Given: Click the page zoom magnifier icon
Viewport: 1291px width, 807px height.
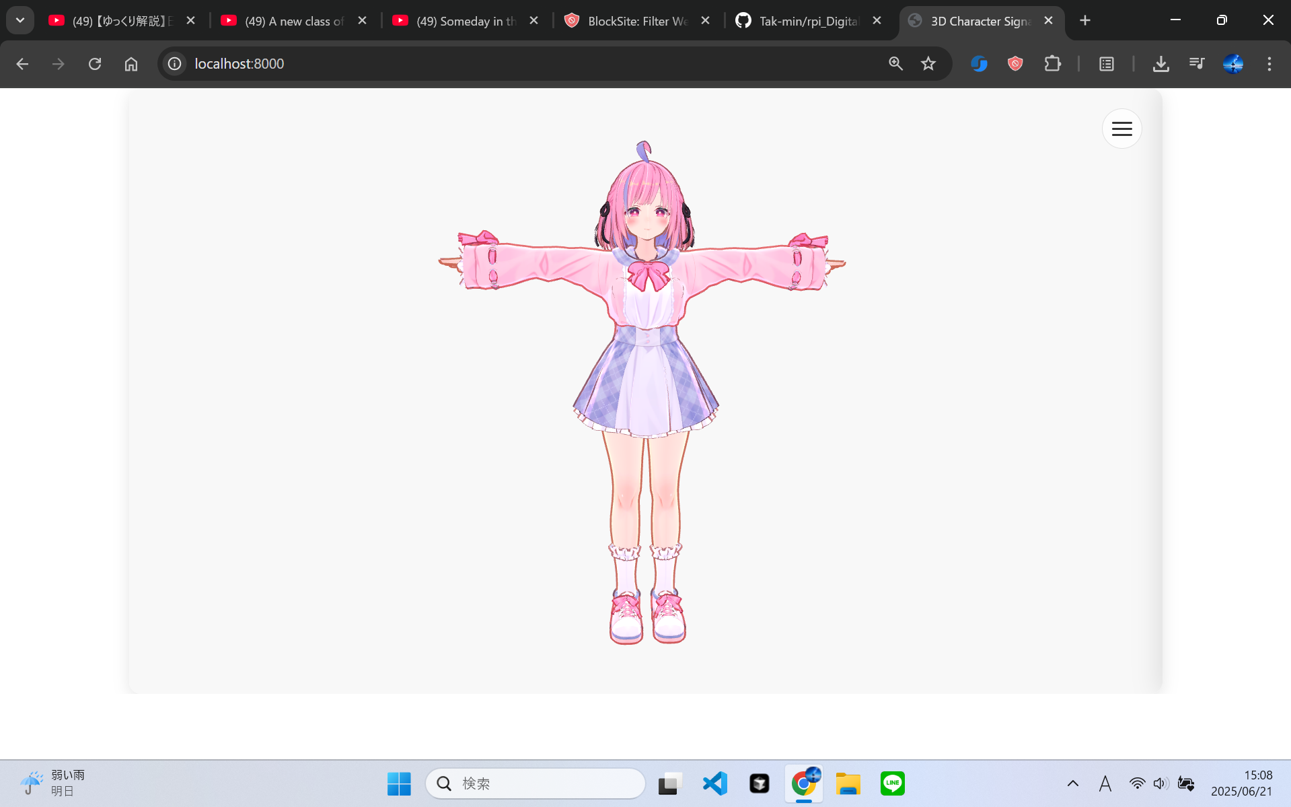Looking at the screenshot, I should coord(895,64).
